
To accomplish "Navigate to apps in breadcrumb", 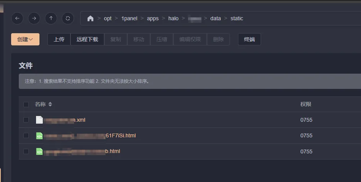I will 153,18.
